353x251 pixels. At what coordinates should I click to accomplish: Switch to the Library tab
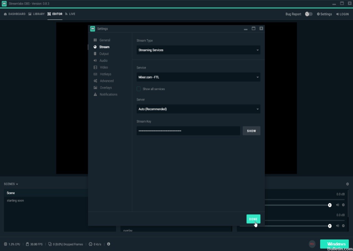pos(36,14)
